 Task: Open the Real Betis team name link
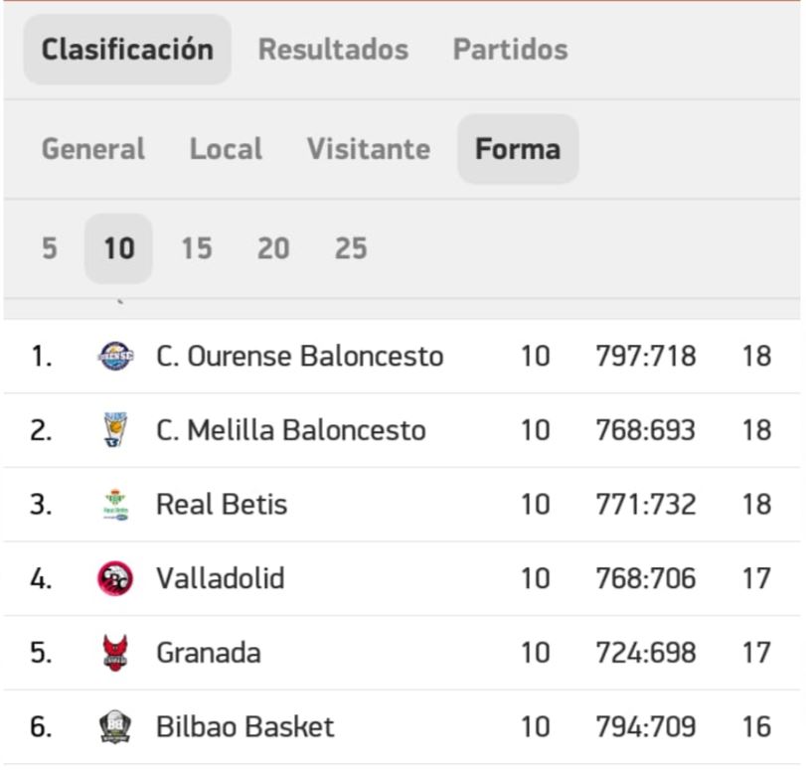[222, 505]
